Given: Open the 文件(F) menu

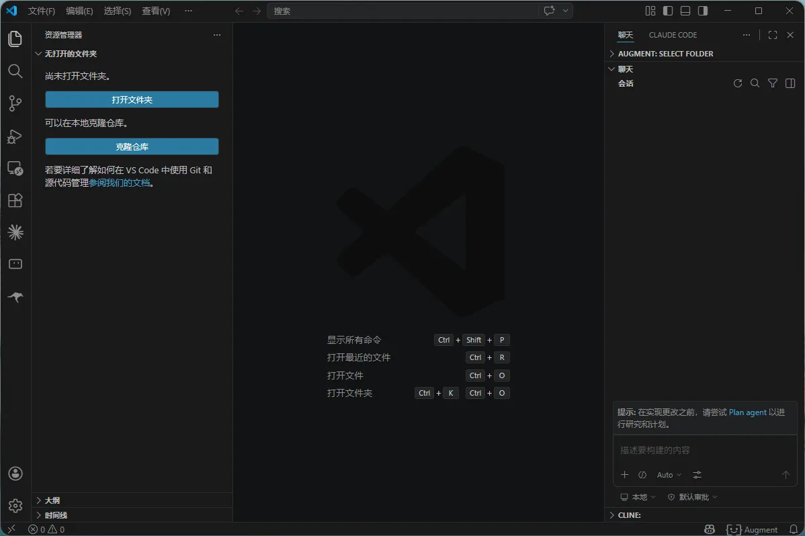Looking at the screenshot, I should tap(41, 11).
